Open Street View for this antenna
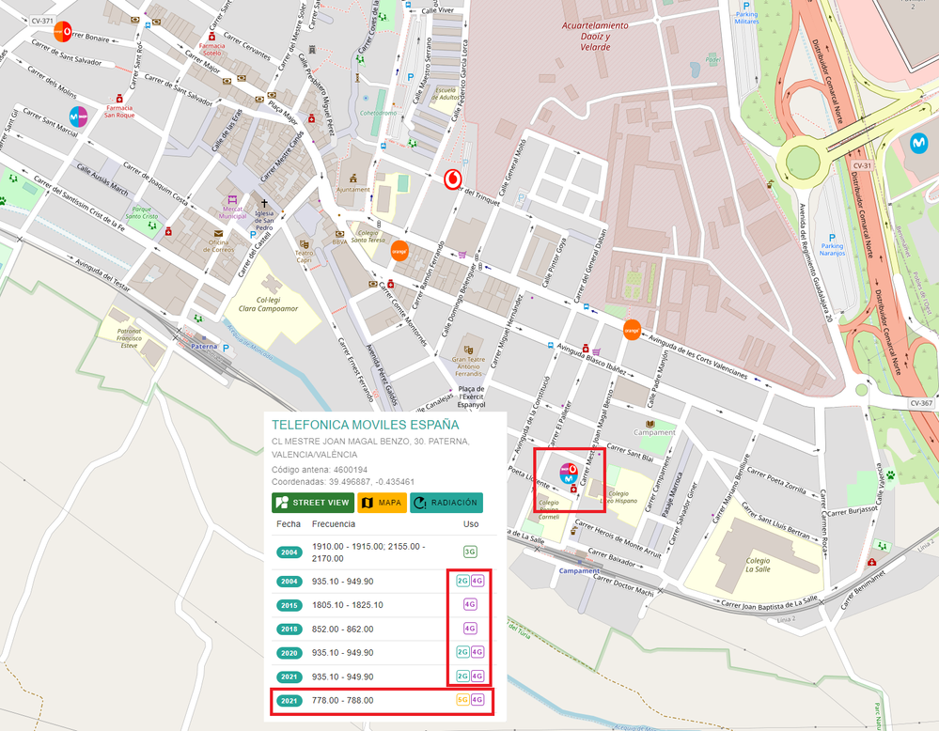 click(312, 503)
